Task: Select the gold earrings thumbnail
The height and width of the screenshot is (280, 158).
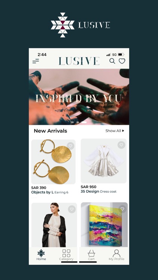Action: click(x=54, y=162)
